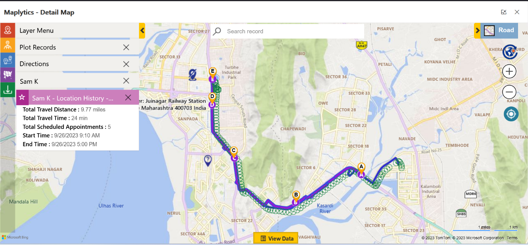The width and height of the screenshot is (528, 245).
Task: Click the Sam K - Location History title
Action: coord(73,98)
